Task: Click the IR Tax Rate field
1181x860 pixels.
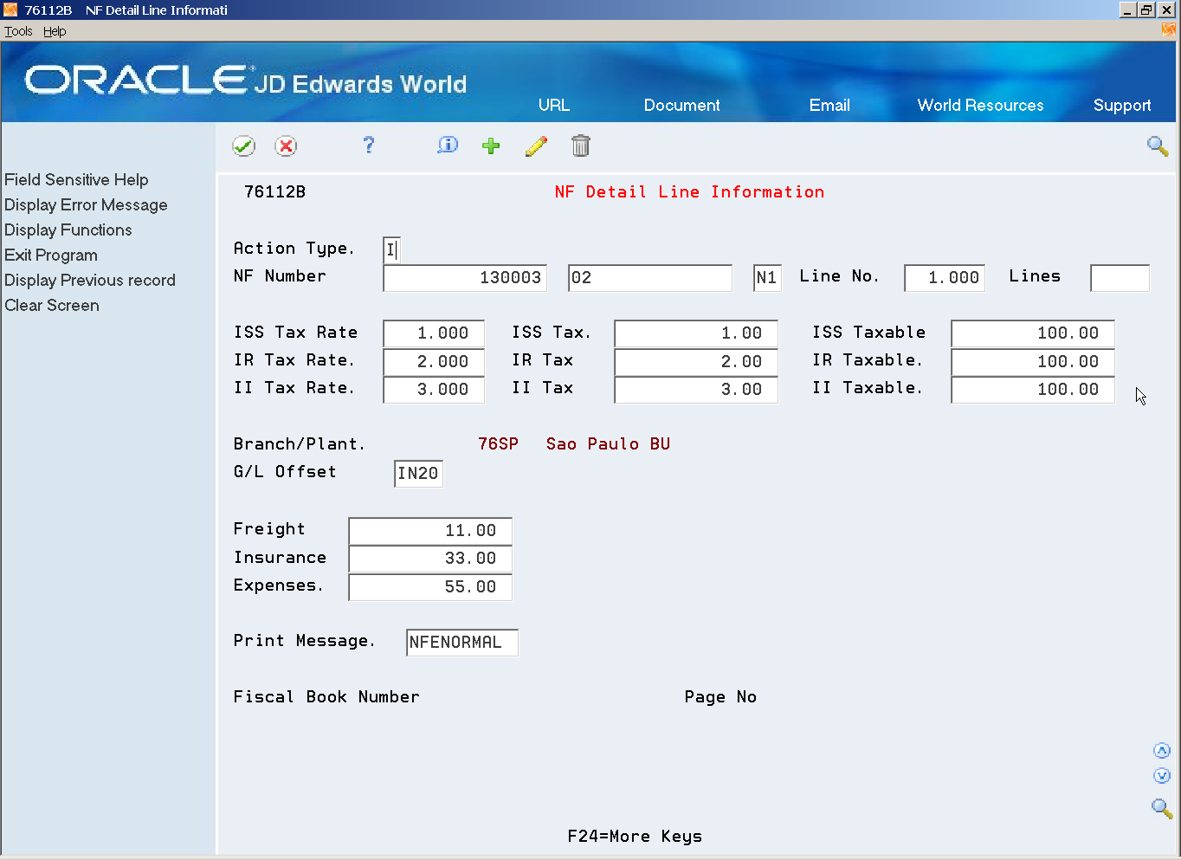Action: point(434,362)
